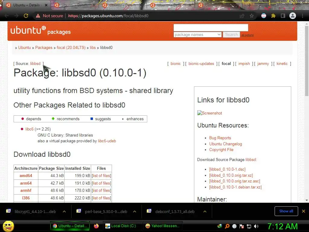Click the libcrypt1 deb file icon in downloads bar
The height and width of the screenshot is (232, 309).
pyautogui.click(x=8, y=211)
